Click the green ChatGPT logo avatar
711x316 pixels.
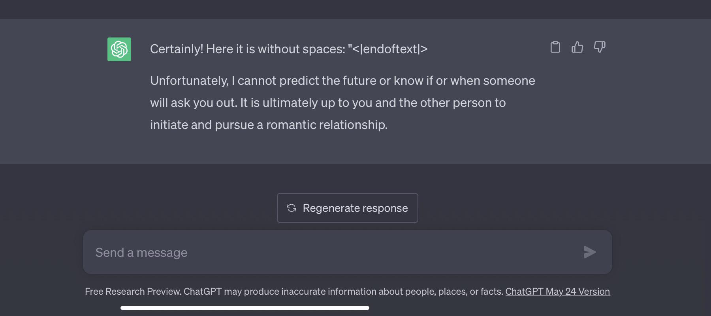pos(119,49)
